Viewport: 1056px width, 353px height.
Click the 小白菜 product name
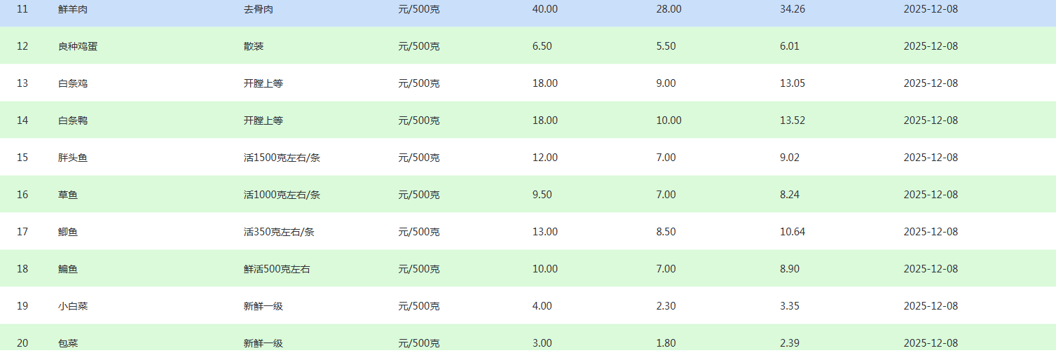pos(73,306)
